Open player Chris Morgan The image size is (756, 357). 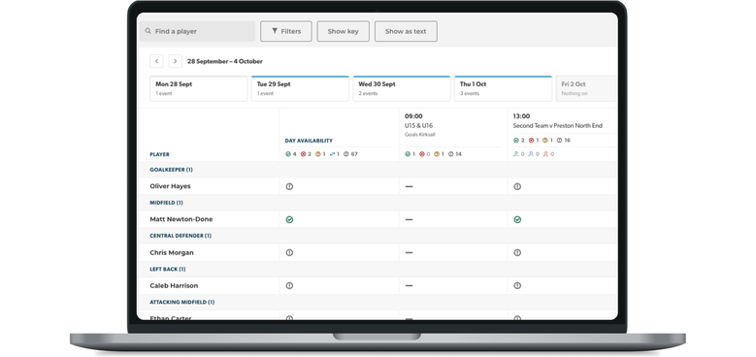pyautogui.click(x=172, y=252)
